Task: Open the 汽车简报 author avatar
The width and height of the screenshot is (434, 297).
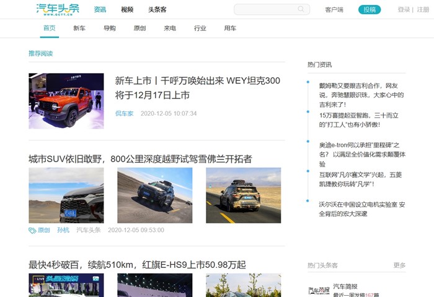Action: pos(319,290)
